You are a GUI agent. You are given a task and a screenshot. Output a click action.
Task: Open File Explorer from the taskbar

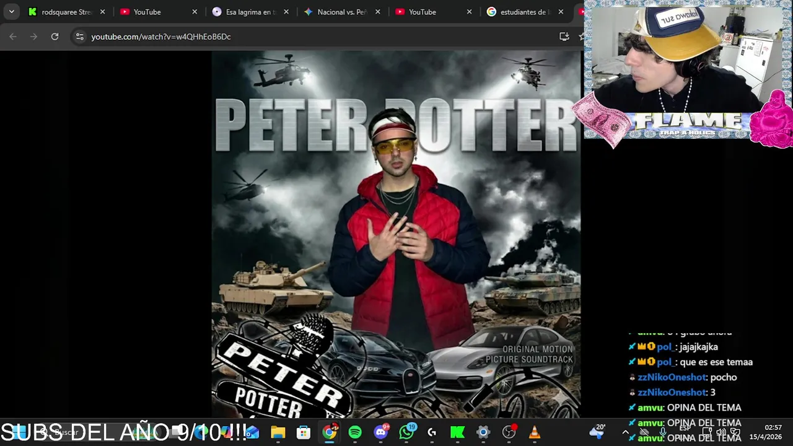tap(278, 432)
